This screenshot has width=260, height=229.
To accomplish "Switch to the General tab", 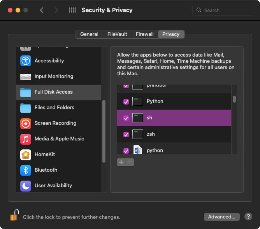I will [89, 34].
